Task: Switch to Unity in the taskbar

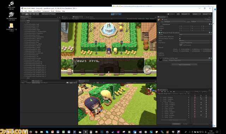Action: [x=85, y=132]
